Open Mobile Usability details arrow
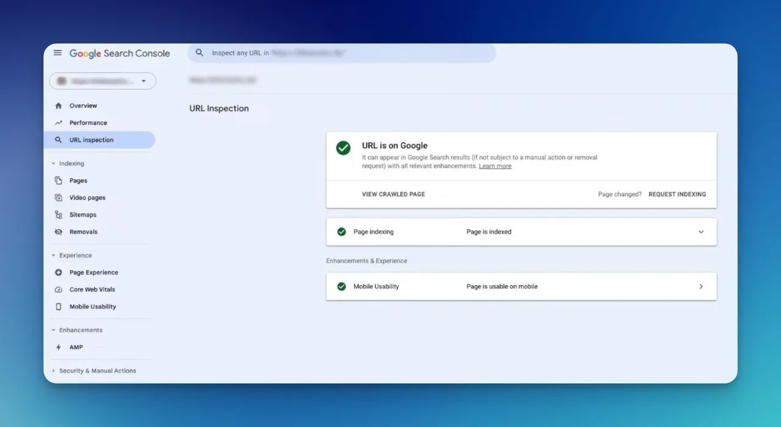 point(701,286)
